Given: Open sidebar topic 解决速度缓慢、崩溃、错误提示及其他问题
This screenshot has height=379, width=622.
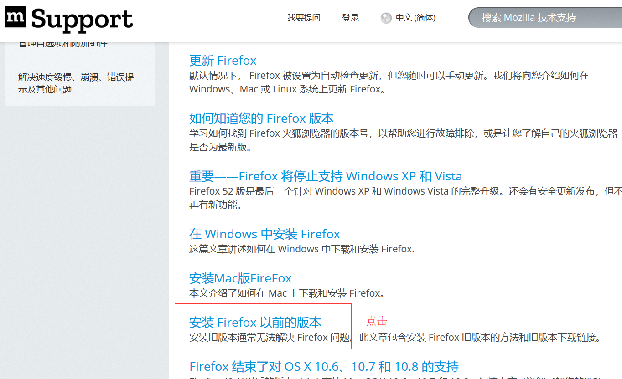Looking at the screenshot, I should pyautogui.click(x=76, y=83).
